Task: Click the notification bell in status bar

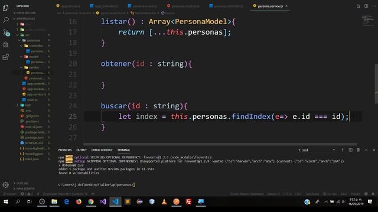Action: coord(373,194)
